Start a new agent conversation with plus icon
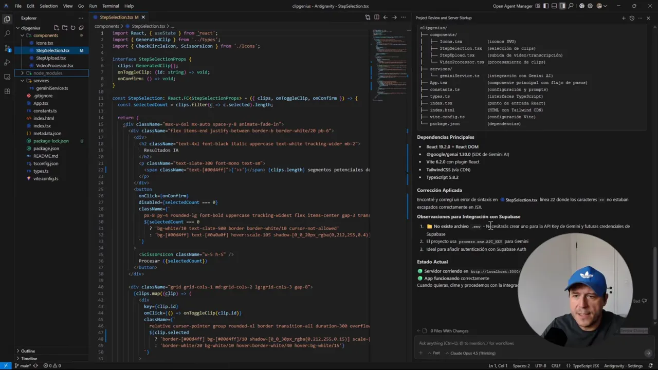 624,18
